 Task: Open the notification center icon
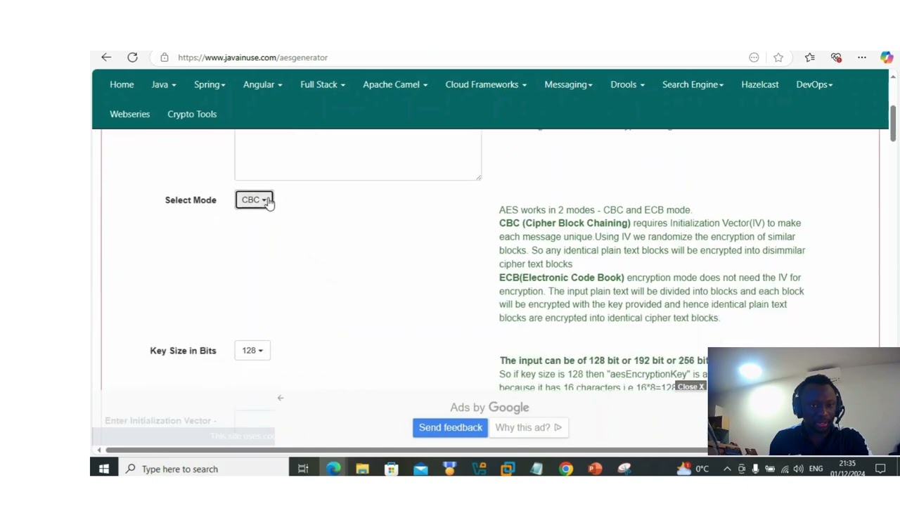click(x=880, y=469)
